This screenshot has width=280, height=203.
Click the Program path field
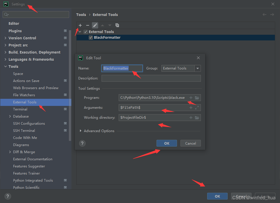tap(154, 98)
